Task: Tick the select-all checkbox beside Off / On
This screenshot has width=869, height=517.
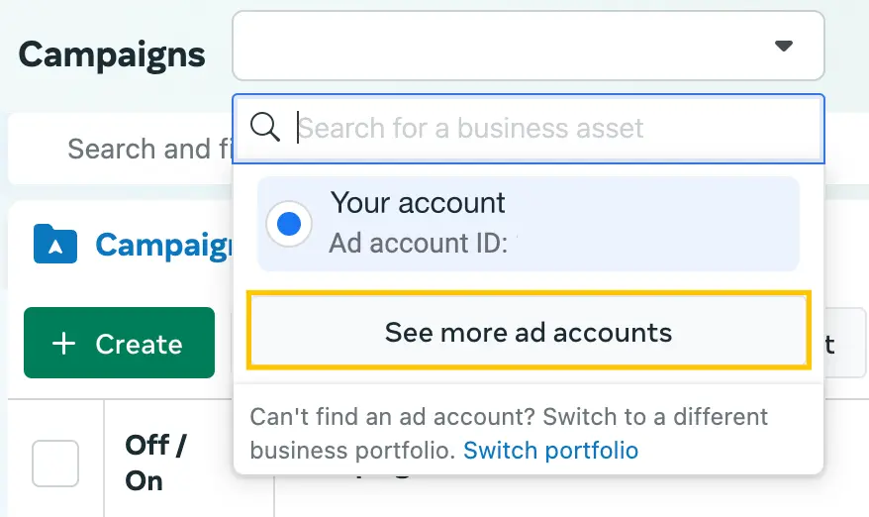Action: (x=54, y=464)
